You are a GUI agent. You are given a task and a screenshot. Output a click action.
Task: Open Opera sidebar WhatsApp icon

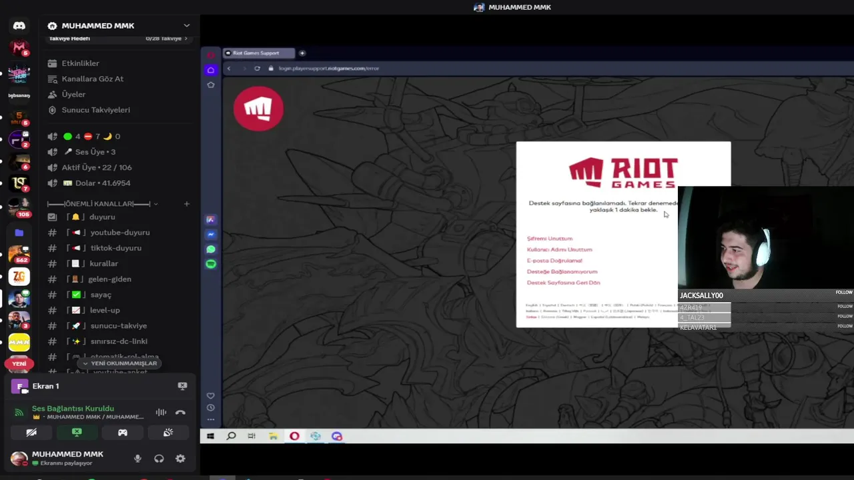click(x=211, y=249)
